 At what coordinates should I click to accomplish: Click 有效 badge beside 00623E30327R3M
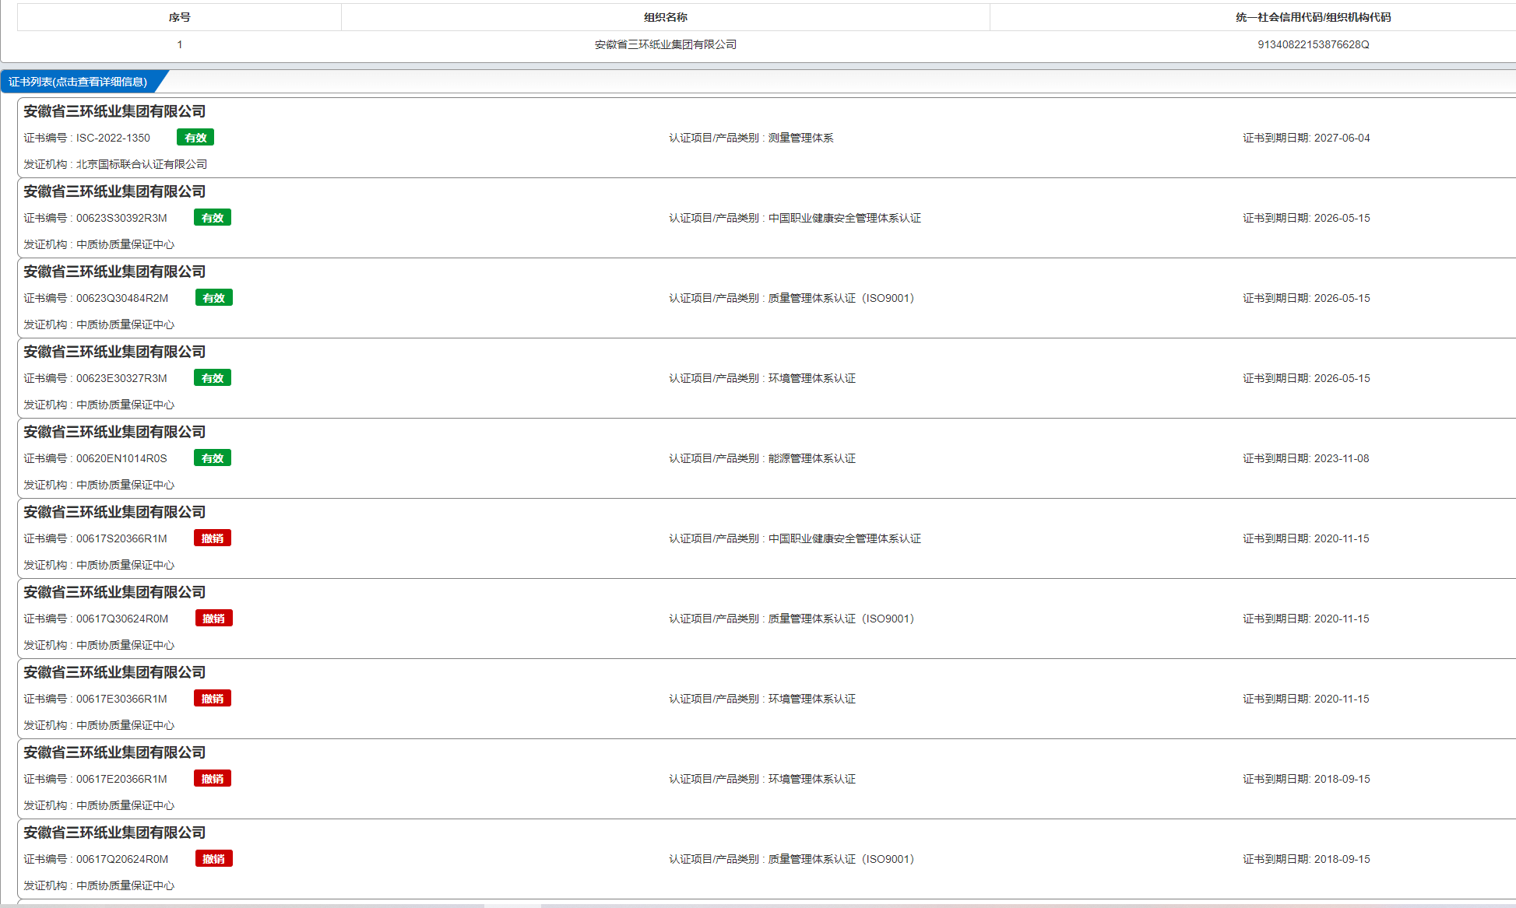(213, 378)
